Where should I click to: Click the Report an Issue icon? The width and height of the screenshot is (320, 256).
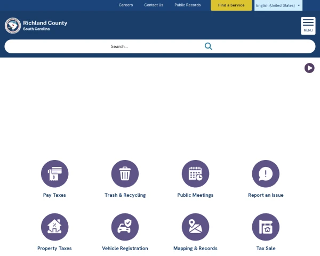(x=266, y=174)
